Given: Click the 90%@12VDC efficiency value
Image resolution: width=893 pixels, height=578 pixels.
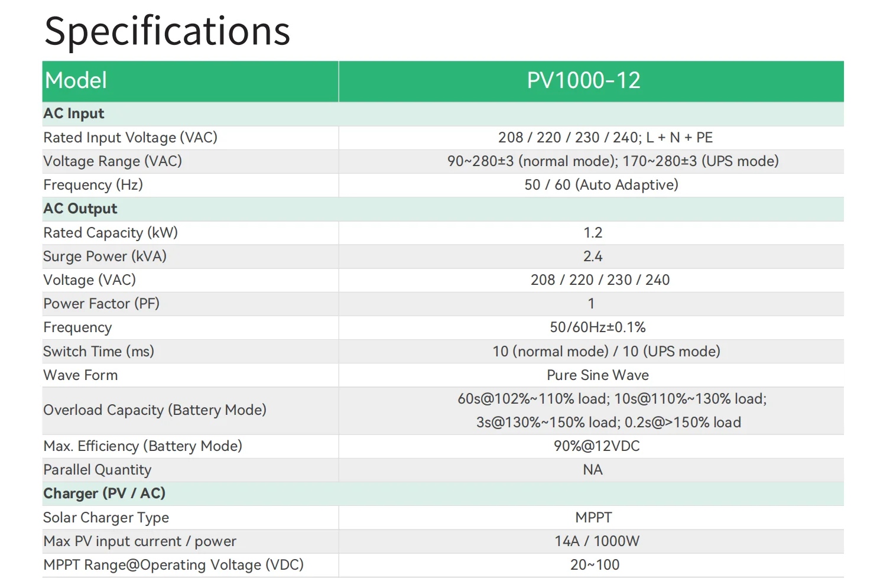Looking at the screenshot, I should [x=596, y=446].
